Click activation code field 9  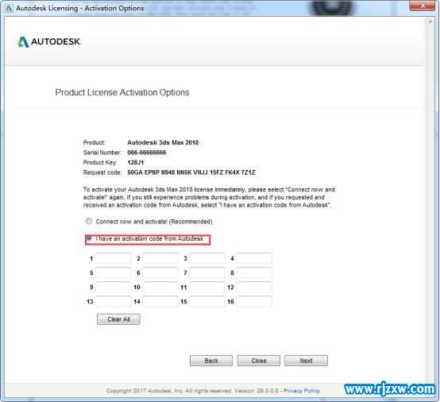(114, 287)
